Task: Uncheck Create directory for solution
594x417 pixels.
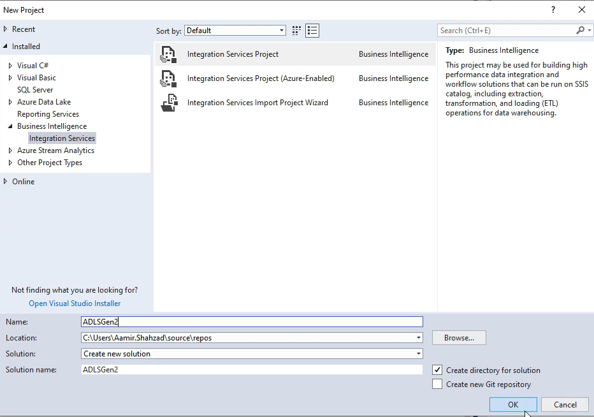Action: click(x=437, y=370)
